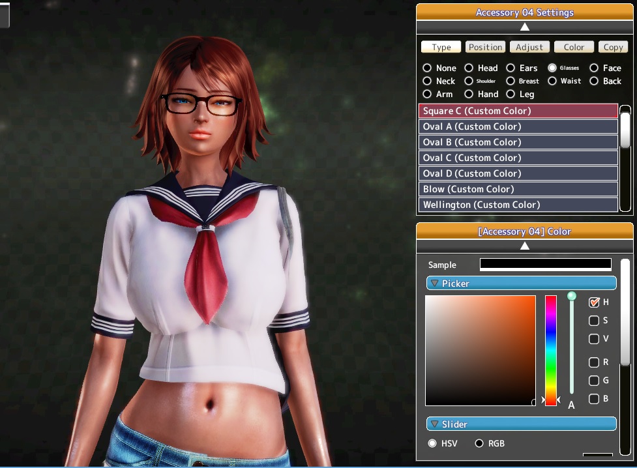Screen dimensions: 637x468
Task: Switch to the Position tab
Action: pyautogui.click(x=485, y=47)
